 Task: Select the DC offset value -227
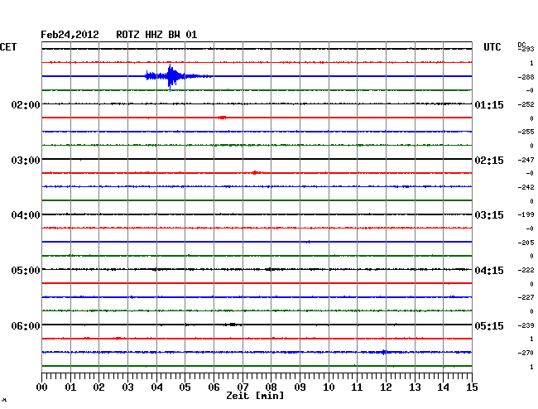point(526,297)
